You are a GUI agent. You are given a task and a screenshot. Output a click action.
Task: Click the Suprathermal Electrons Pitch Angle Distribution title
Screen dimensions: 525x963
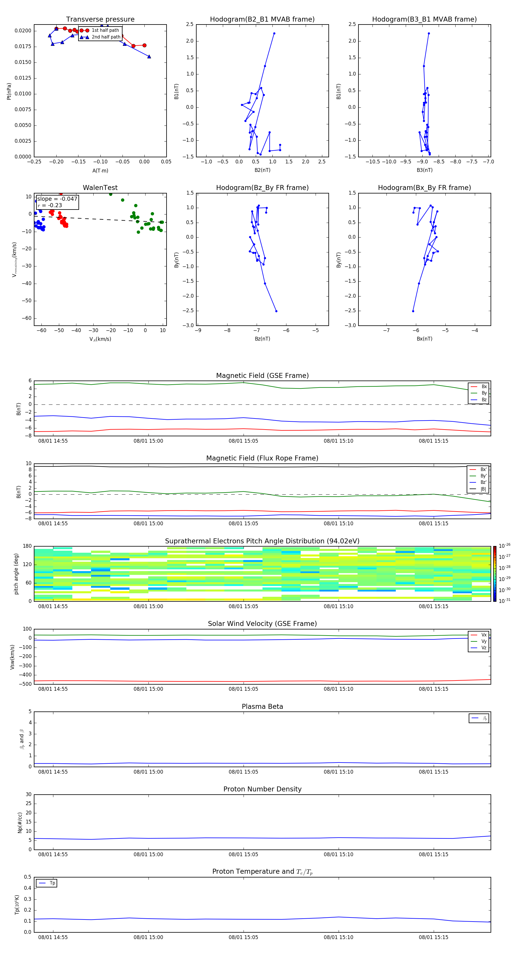[x=262, y=541]
